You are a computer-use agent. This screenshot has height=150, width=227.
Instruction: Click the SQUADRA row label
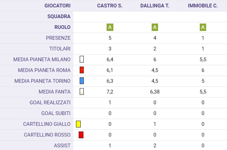coord(59,16)
